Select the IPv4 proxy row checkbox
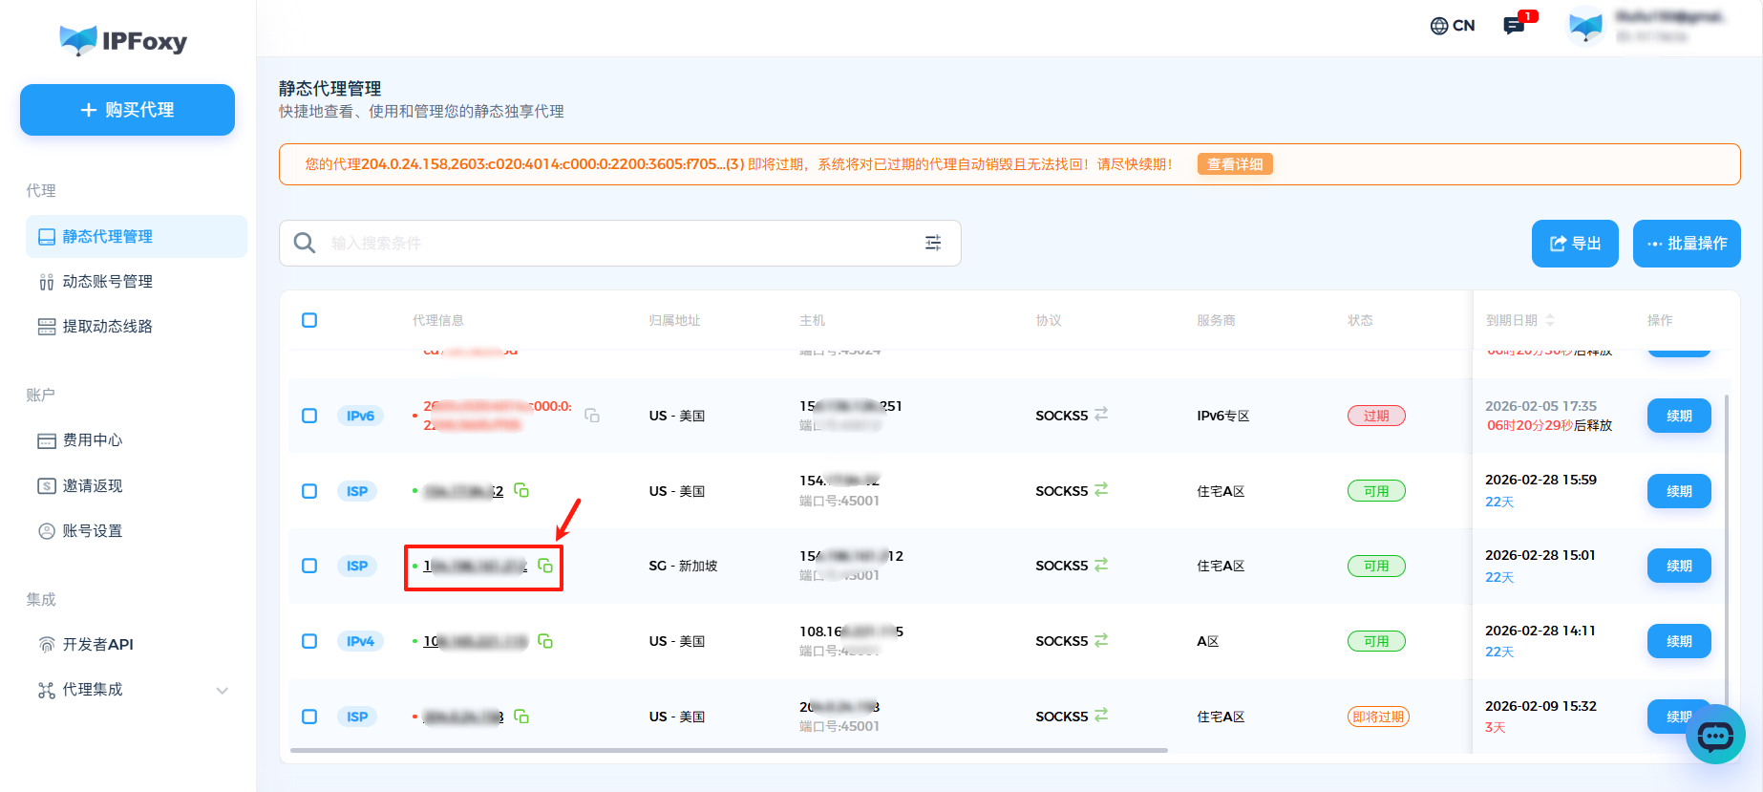Image resolution: width=1763 pixels, height=792 pixels. coord(309,641)
